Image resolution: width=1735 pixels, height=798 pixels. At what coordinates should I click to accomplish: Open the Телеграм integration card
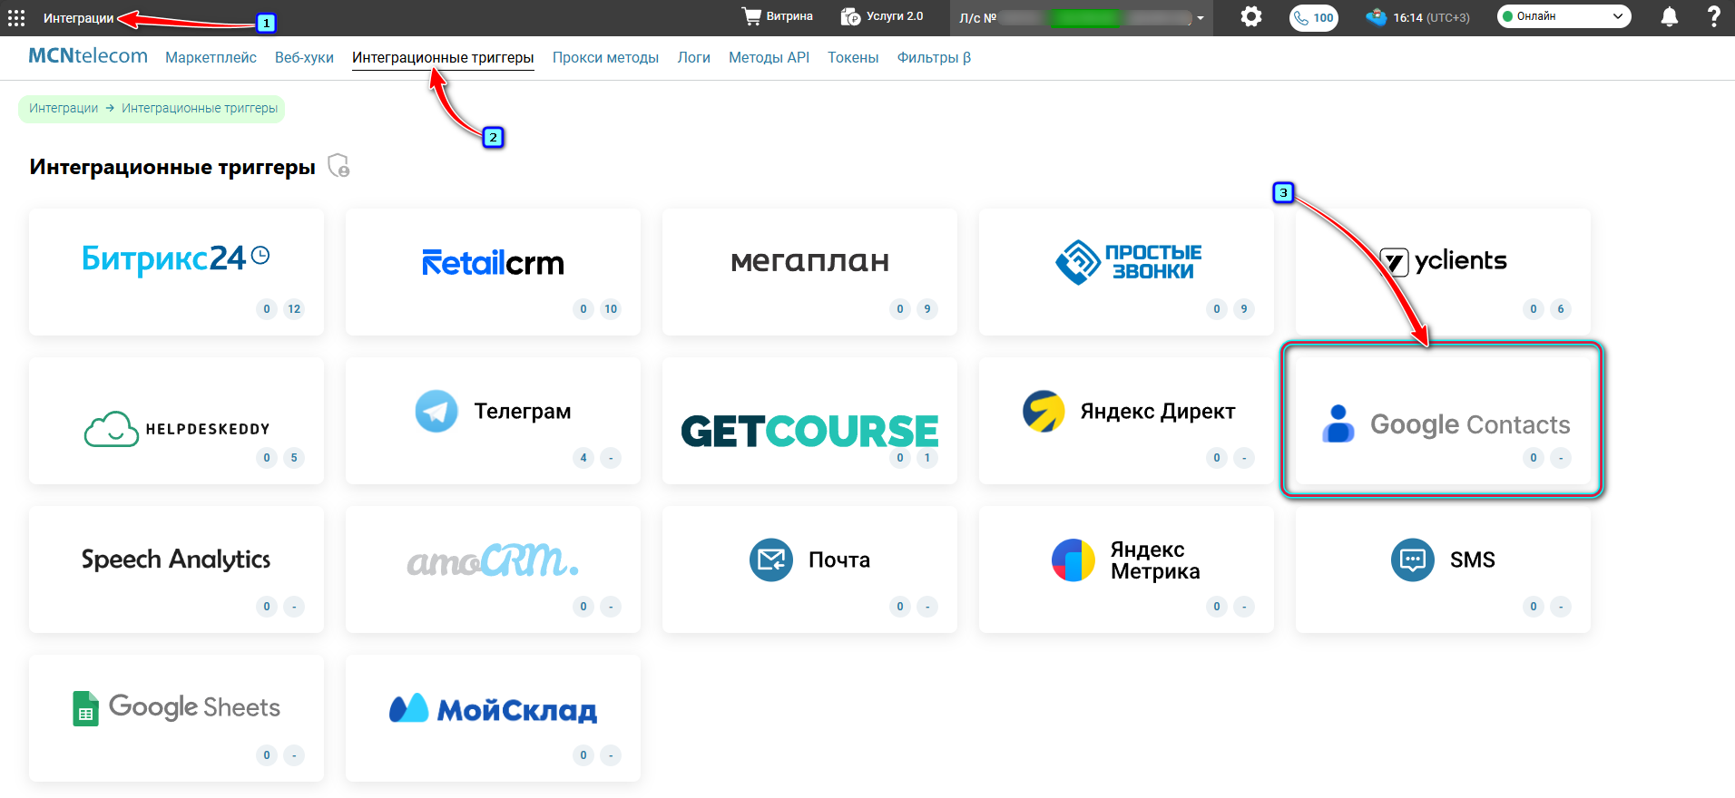point(493,421)
